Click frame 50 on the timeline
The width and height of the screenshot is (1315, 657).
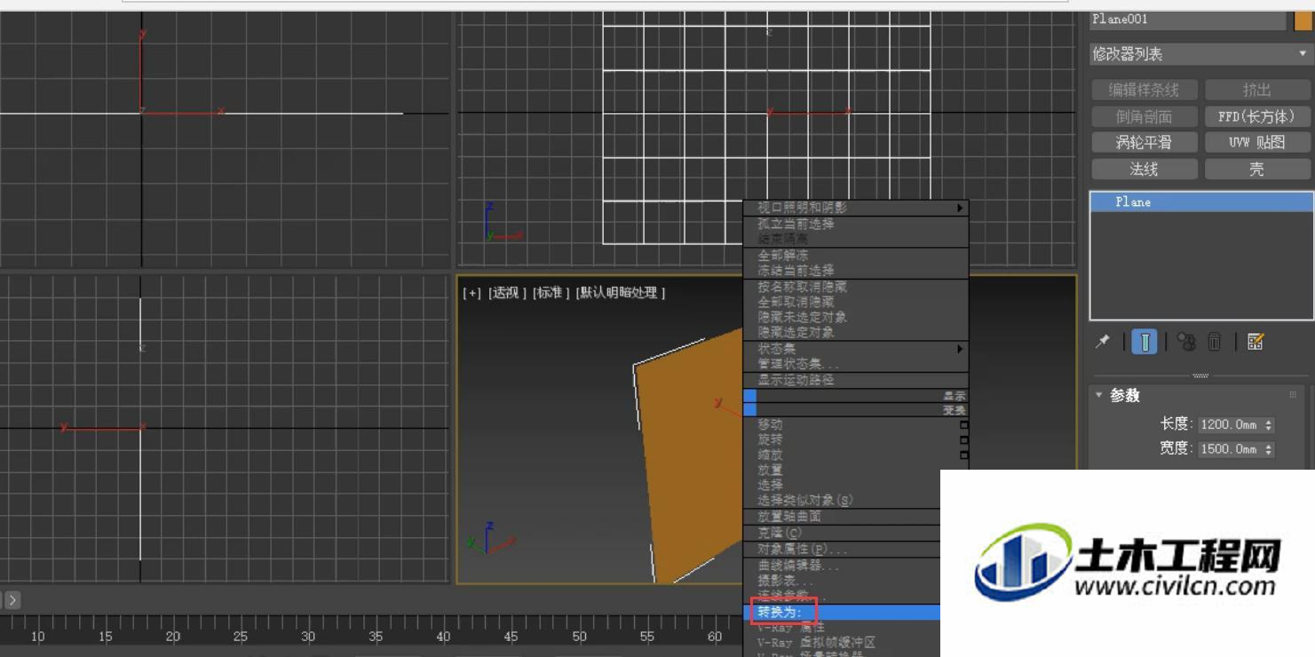579,637
